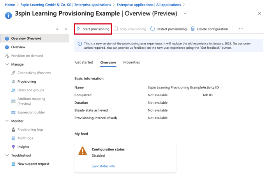Image resolution: width=268 pixels, height=177 pixels.
Task: Click the Audit logs label
Action: click(x=25, y=138)
